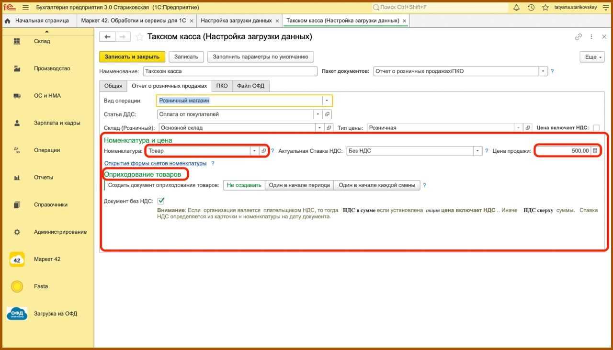This screenshot has width=613, height=350.
Task: Open the Актуальная Ставка НДС dropdown
Action: pos(477,151)
